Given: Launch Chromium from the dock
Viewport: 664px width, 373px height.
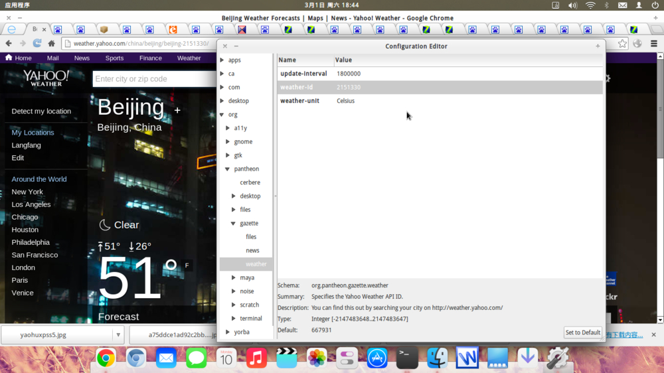Looking at the screenshot, I should 136,358.
